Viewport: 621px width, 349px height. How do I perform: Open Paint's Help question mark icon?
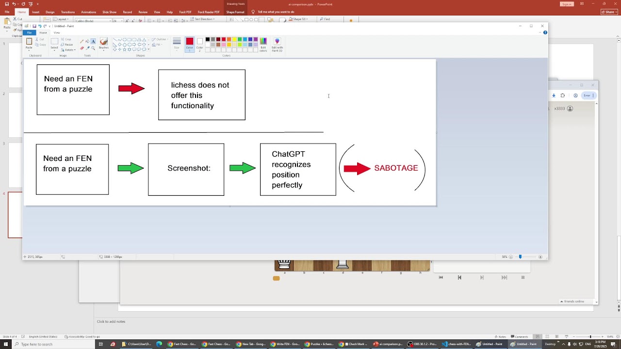pyautogui.click(x=545, y=32)
